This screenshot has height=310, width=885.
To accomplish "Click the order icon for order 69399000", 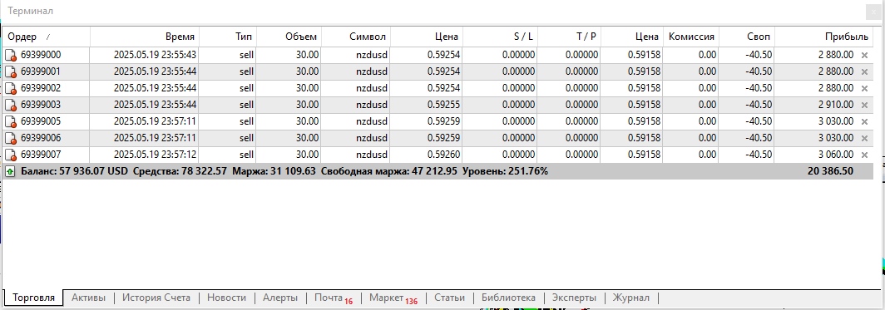I will pos(11,55).
